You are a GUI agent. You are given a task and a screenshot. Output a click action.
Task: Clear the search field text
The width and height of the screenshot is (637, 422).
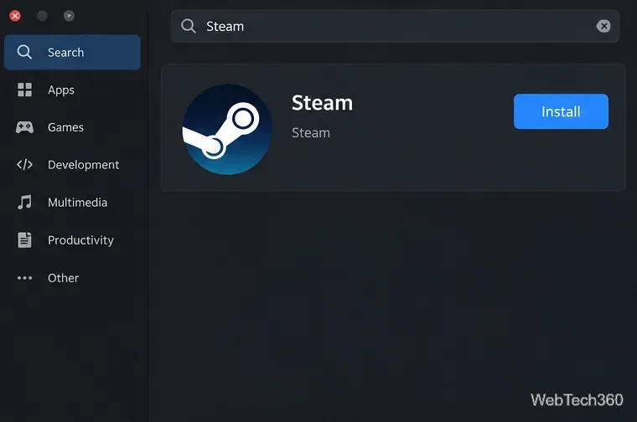tap(603, 27)
